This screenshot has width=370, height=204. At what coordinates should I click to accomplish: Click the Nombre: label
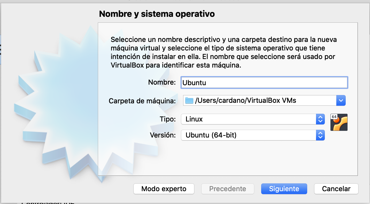(162, 82)
